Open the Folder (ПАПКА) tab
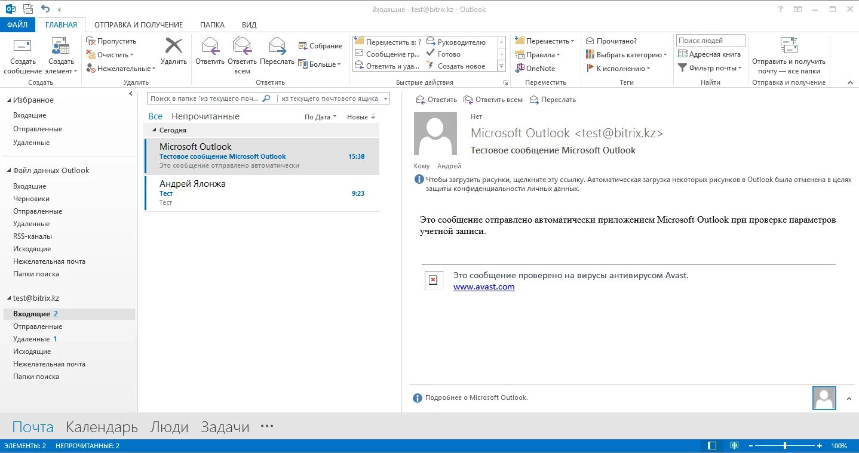The height and width of the screenshot is (453, 859). (212, 25)
